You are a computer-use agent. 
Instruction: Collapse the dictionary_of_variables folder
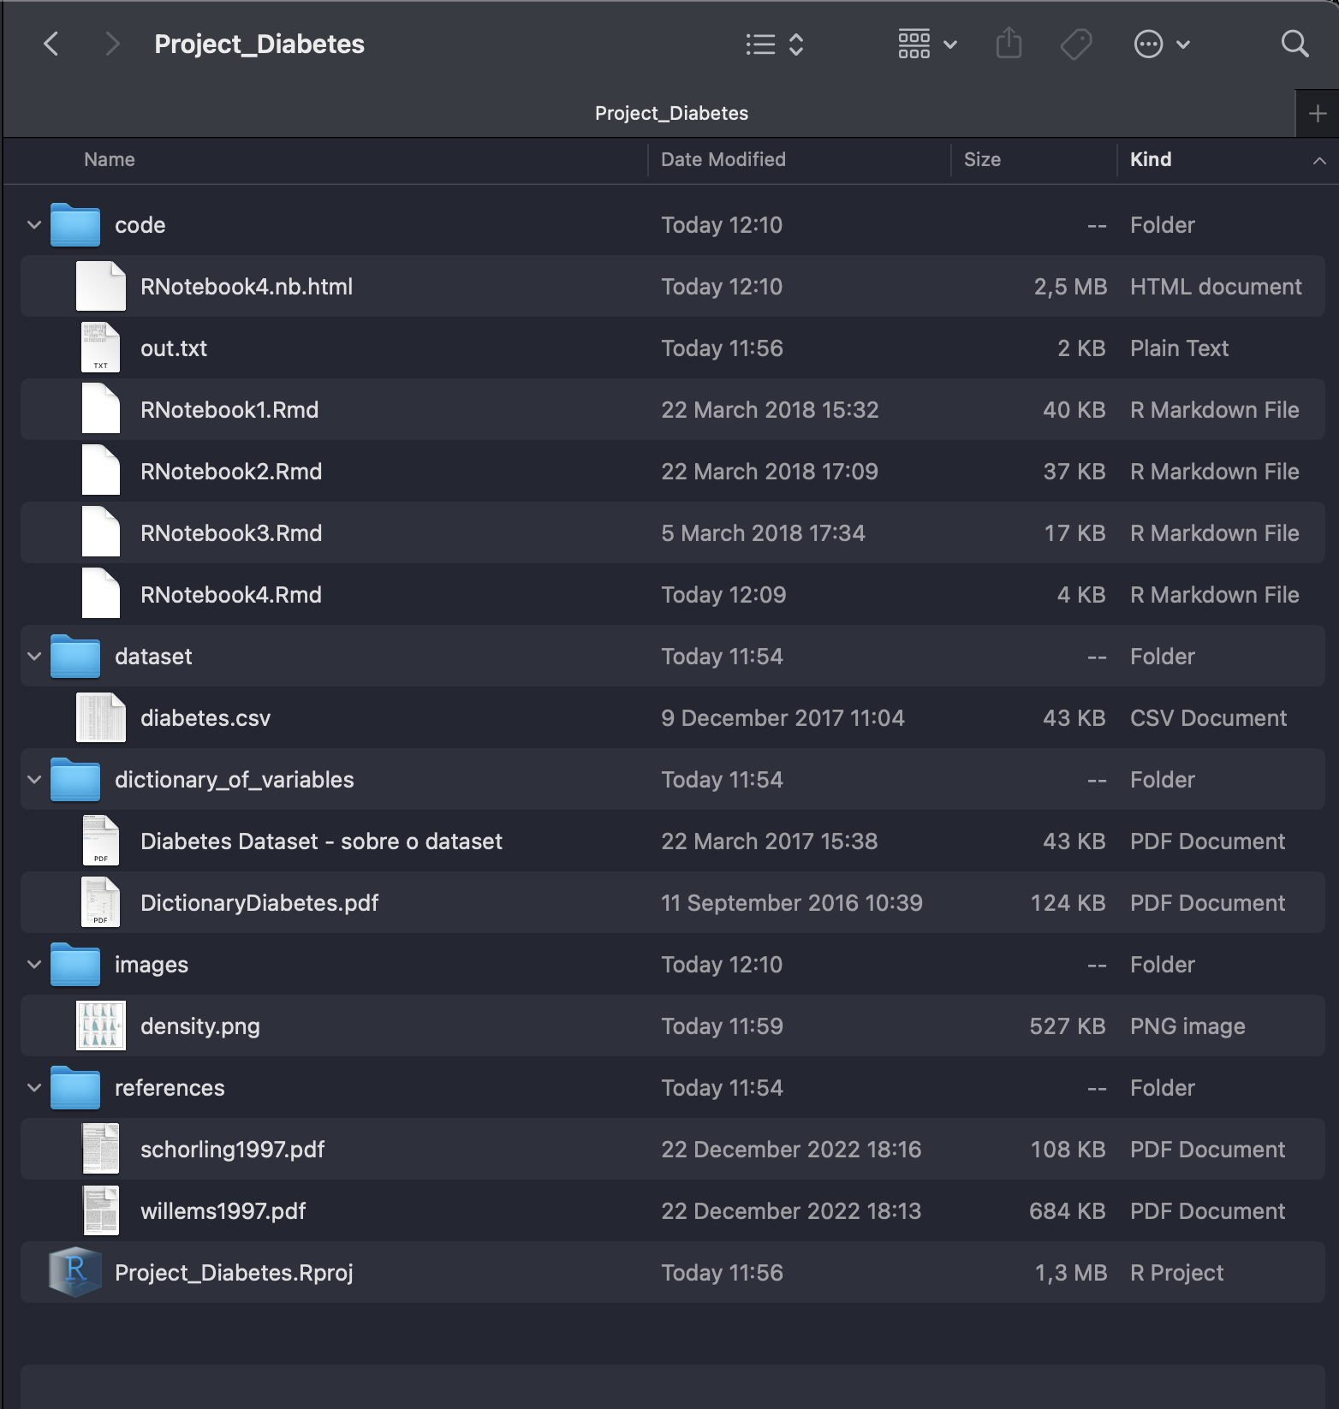(x=34, y=780)
